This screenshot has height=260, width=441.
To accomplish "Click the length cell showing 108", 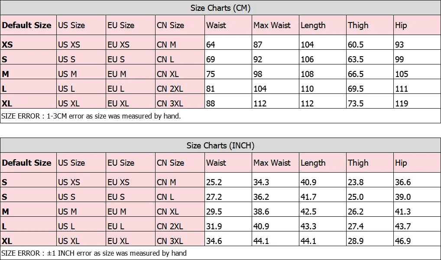I will tap(307, 74).
